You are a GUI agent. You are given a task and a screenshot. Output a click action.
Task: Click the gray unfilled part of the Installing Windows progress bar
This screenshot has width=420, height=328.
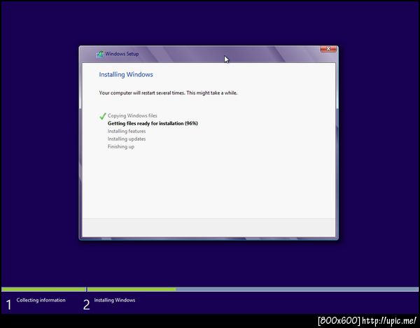pyautogui.click(x=297, y=290)
